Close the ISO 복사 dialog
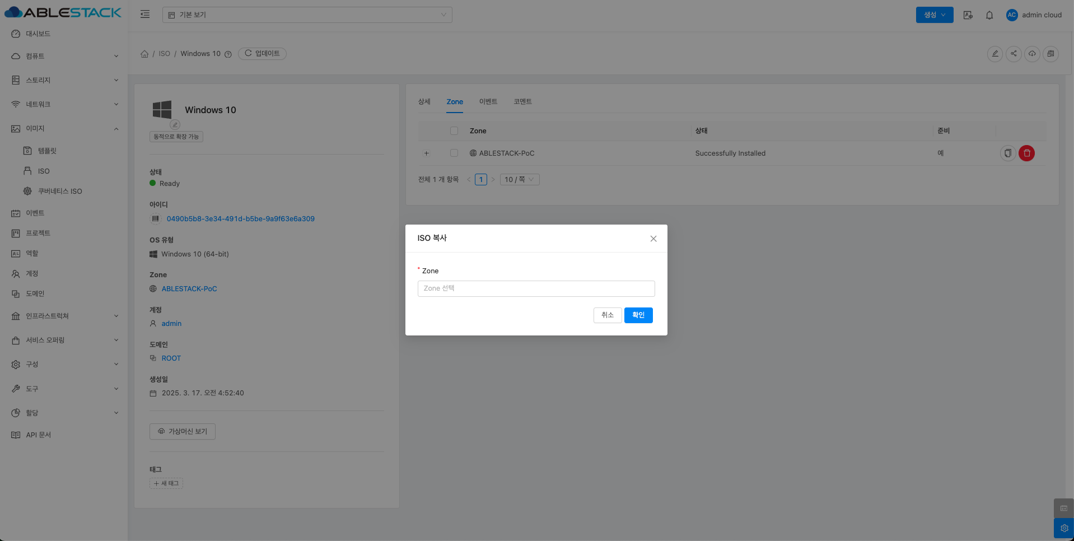This screenshot has width=1074, height=541. 653,239
